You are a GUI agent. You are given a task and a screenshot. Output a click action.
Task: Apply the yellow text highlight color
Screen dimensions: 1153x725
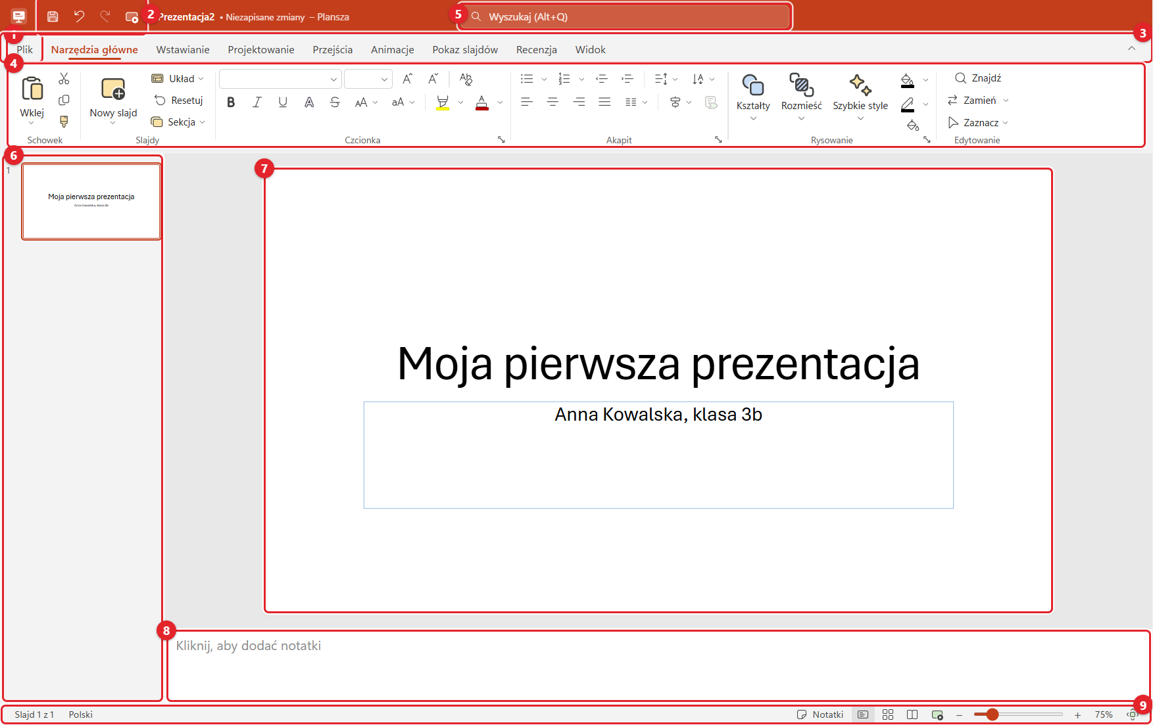(x=443, y=102)
